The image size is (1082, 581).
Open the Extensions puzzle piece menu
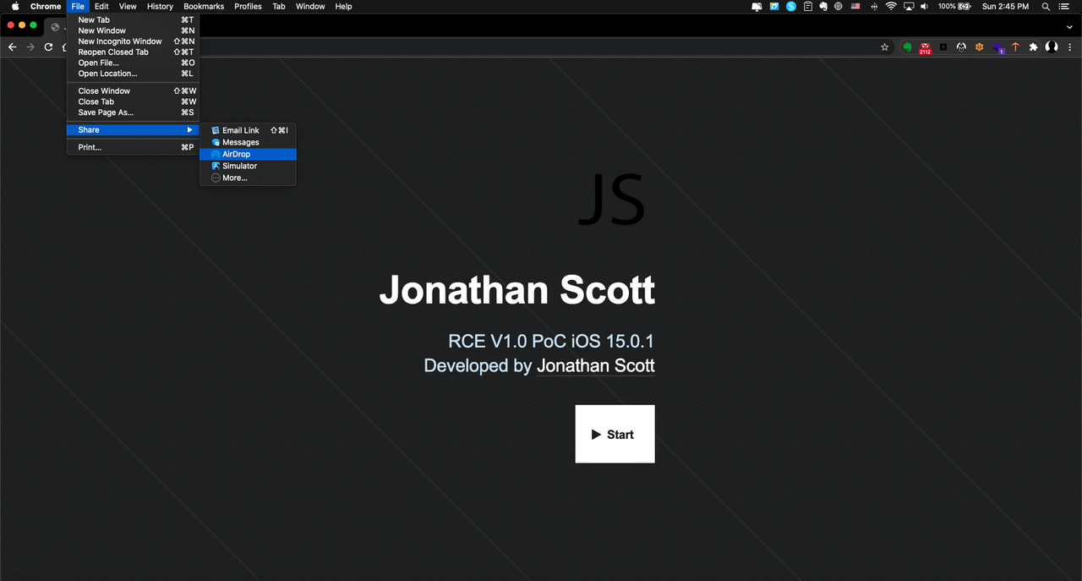1033,47
